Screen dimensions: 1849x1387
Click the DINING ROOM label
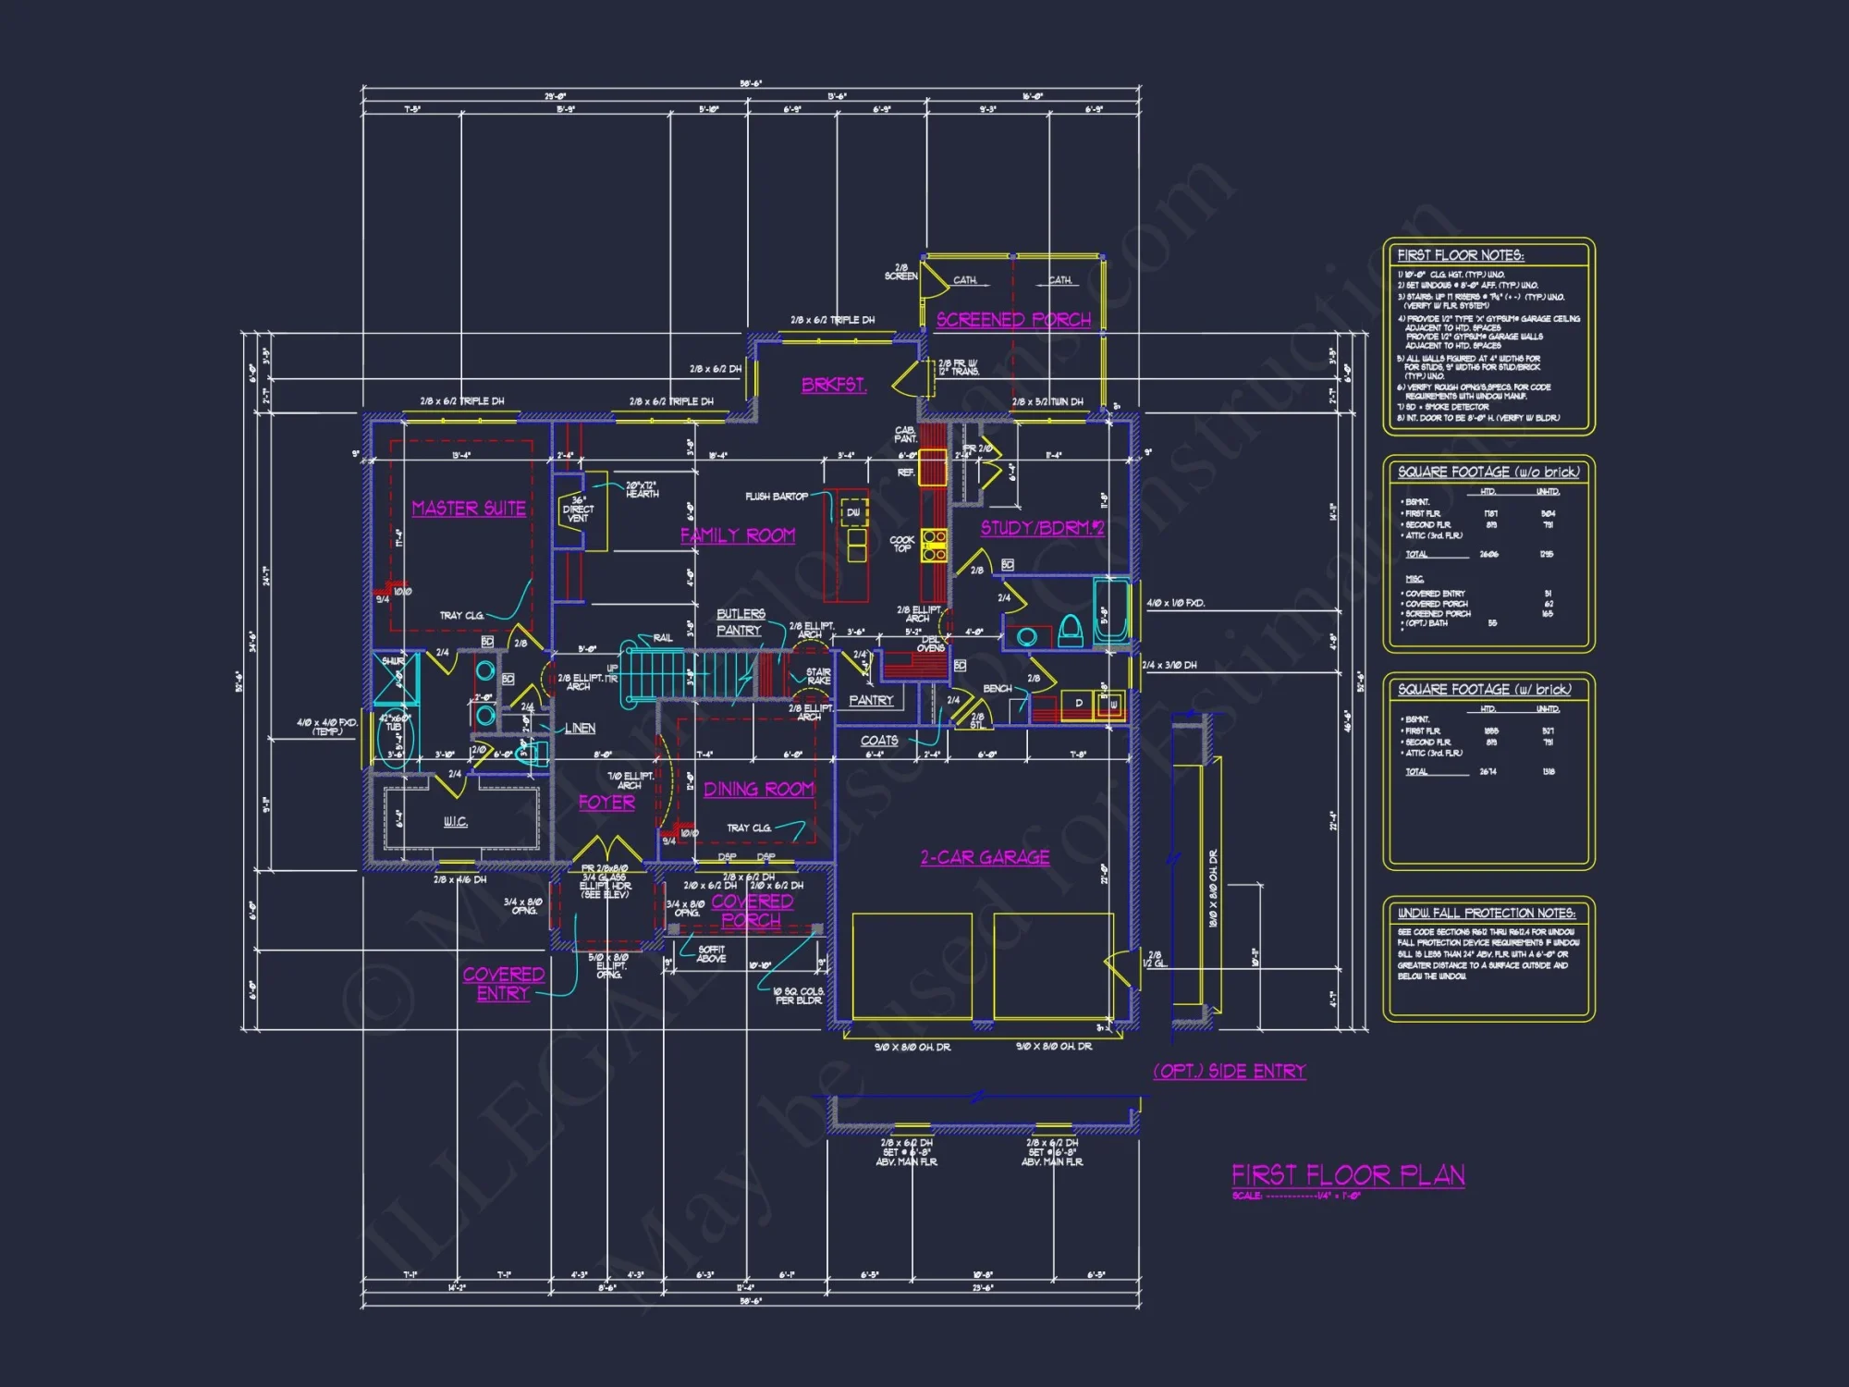coord(758,789)
